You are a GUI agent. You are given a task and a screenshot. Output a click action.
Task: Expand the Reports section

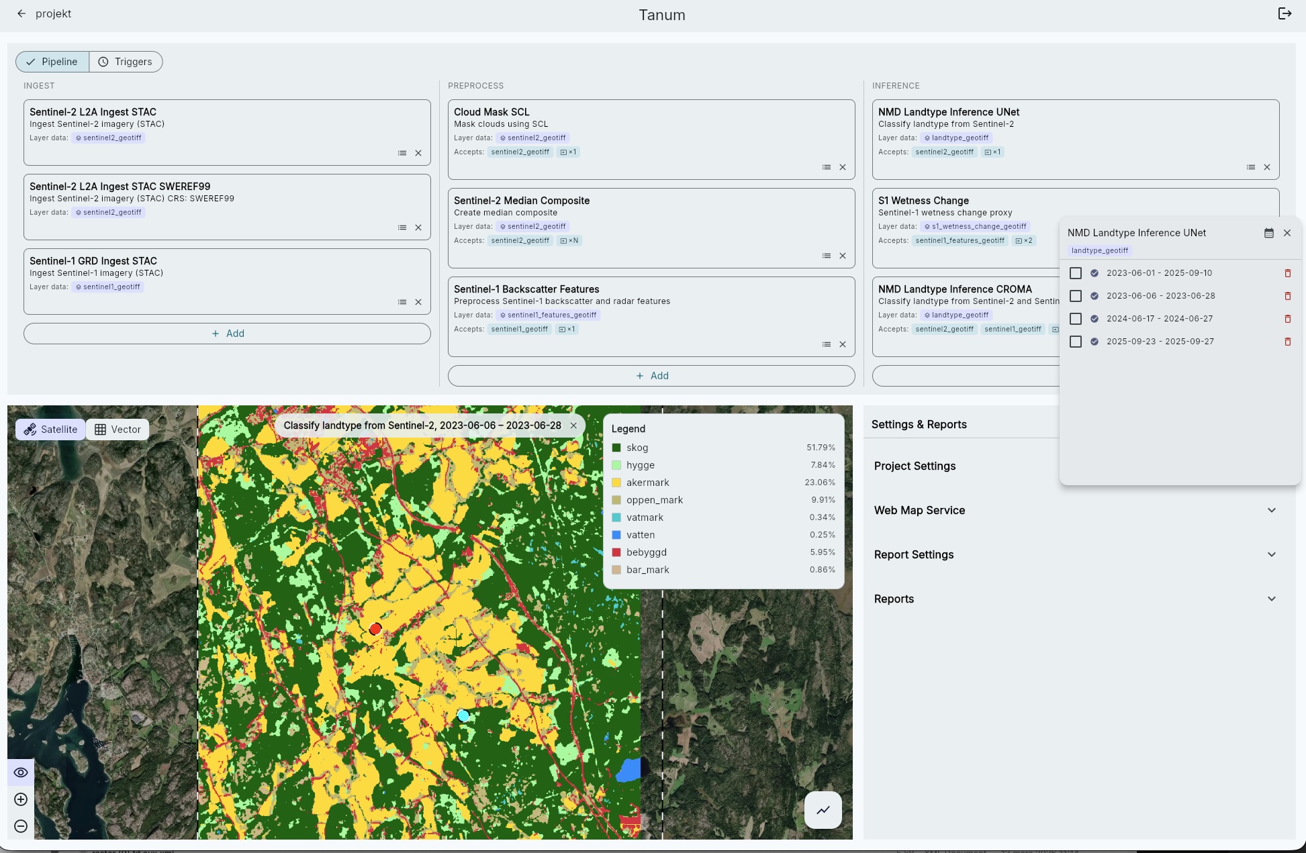(1271, 599)
